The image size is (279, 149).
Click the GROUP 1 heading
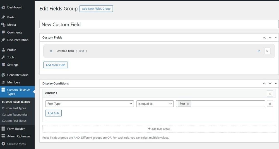click(x=51, y=93)
